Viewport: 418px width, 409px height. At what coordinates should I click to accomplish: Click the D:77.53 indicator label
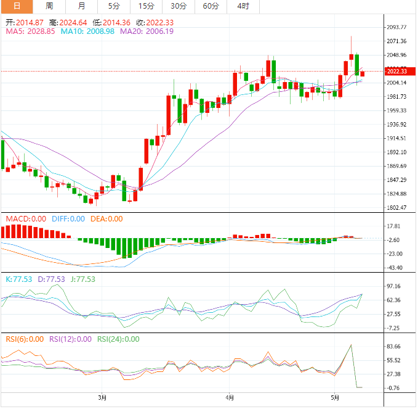[x=51, y=279]
